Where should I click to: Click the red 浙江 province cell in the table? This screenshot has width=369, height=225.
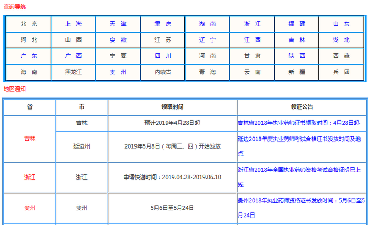click(x=30, y=177)
